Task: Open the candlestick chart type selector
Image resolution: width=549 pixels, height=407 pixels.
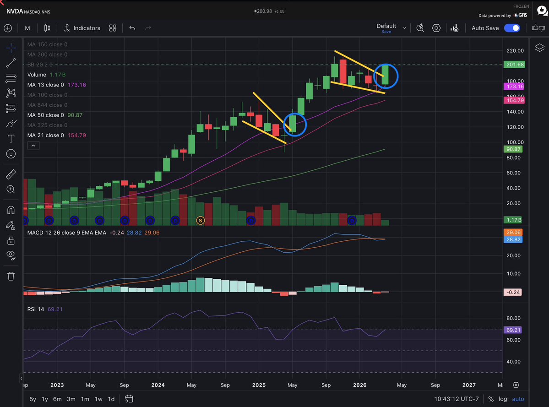Action: pyautogui.click(x=47, y=28)
